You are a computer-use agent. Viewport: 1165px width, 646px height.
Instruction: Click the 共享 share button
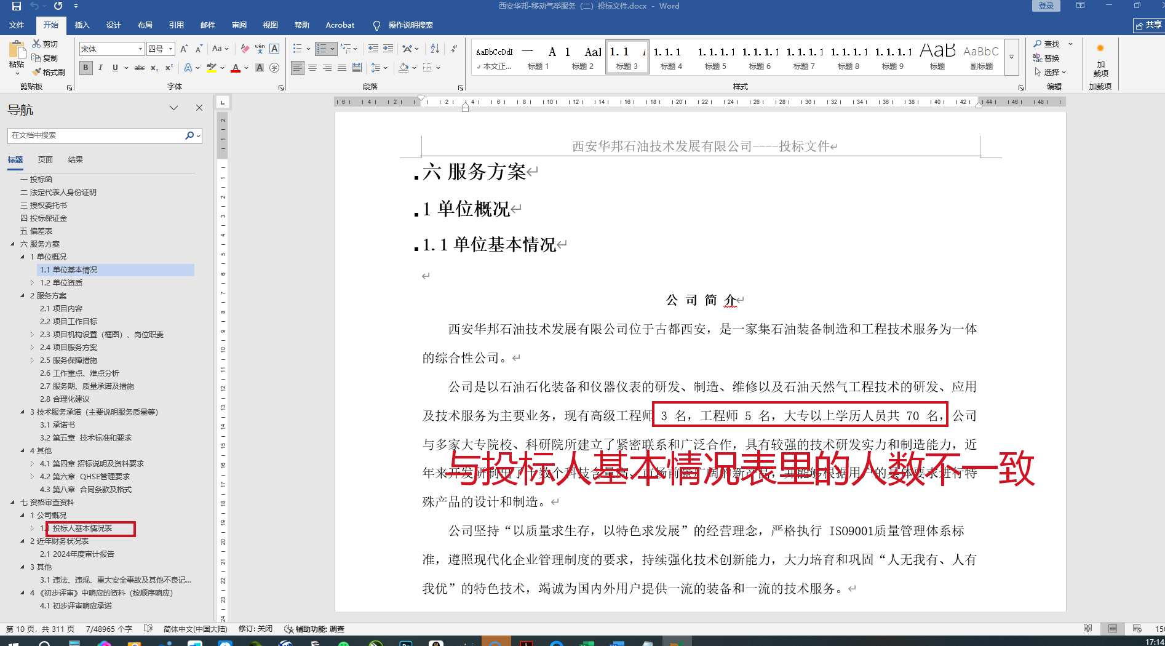1148,25
